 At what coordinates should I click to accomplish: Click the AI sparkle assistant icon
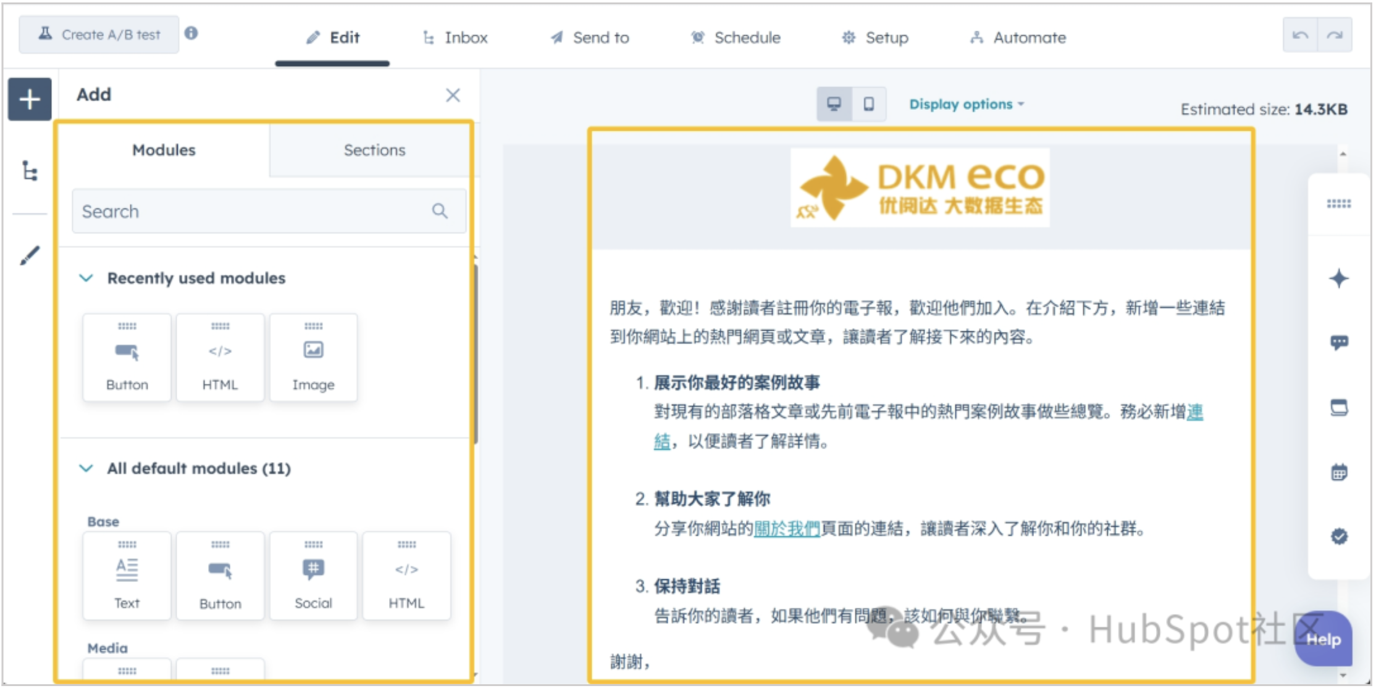click(1338, 279)
